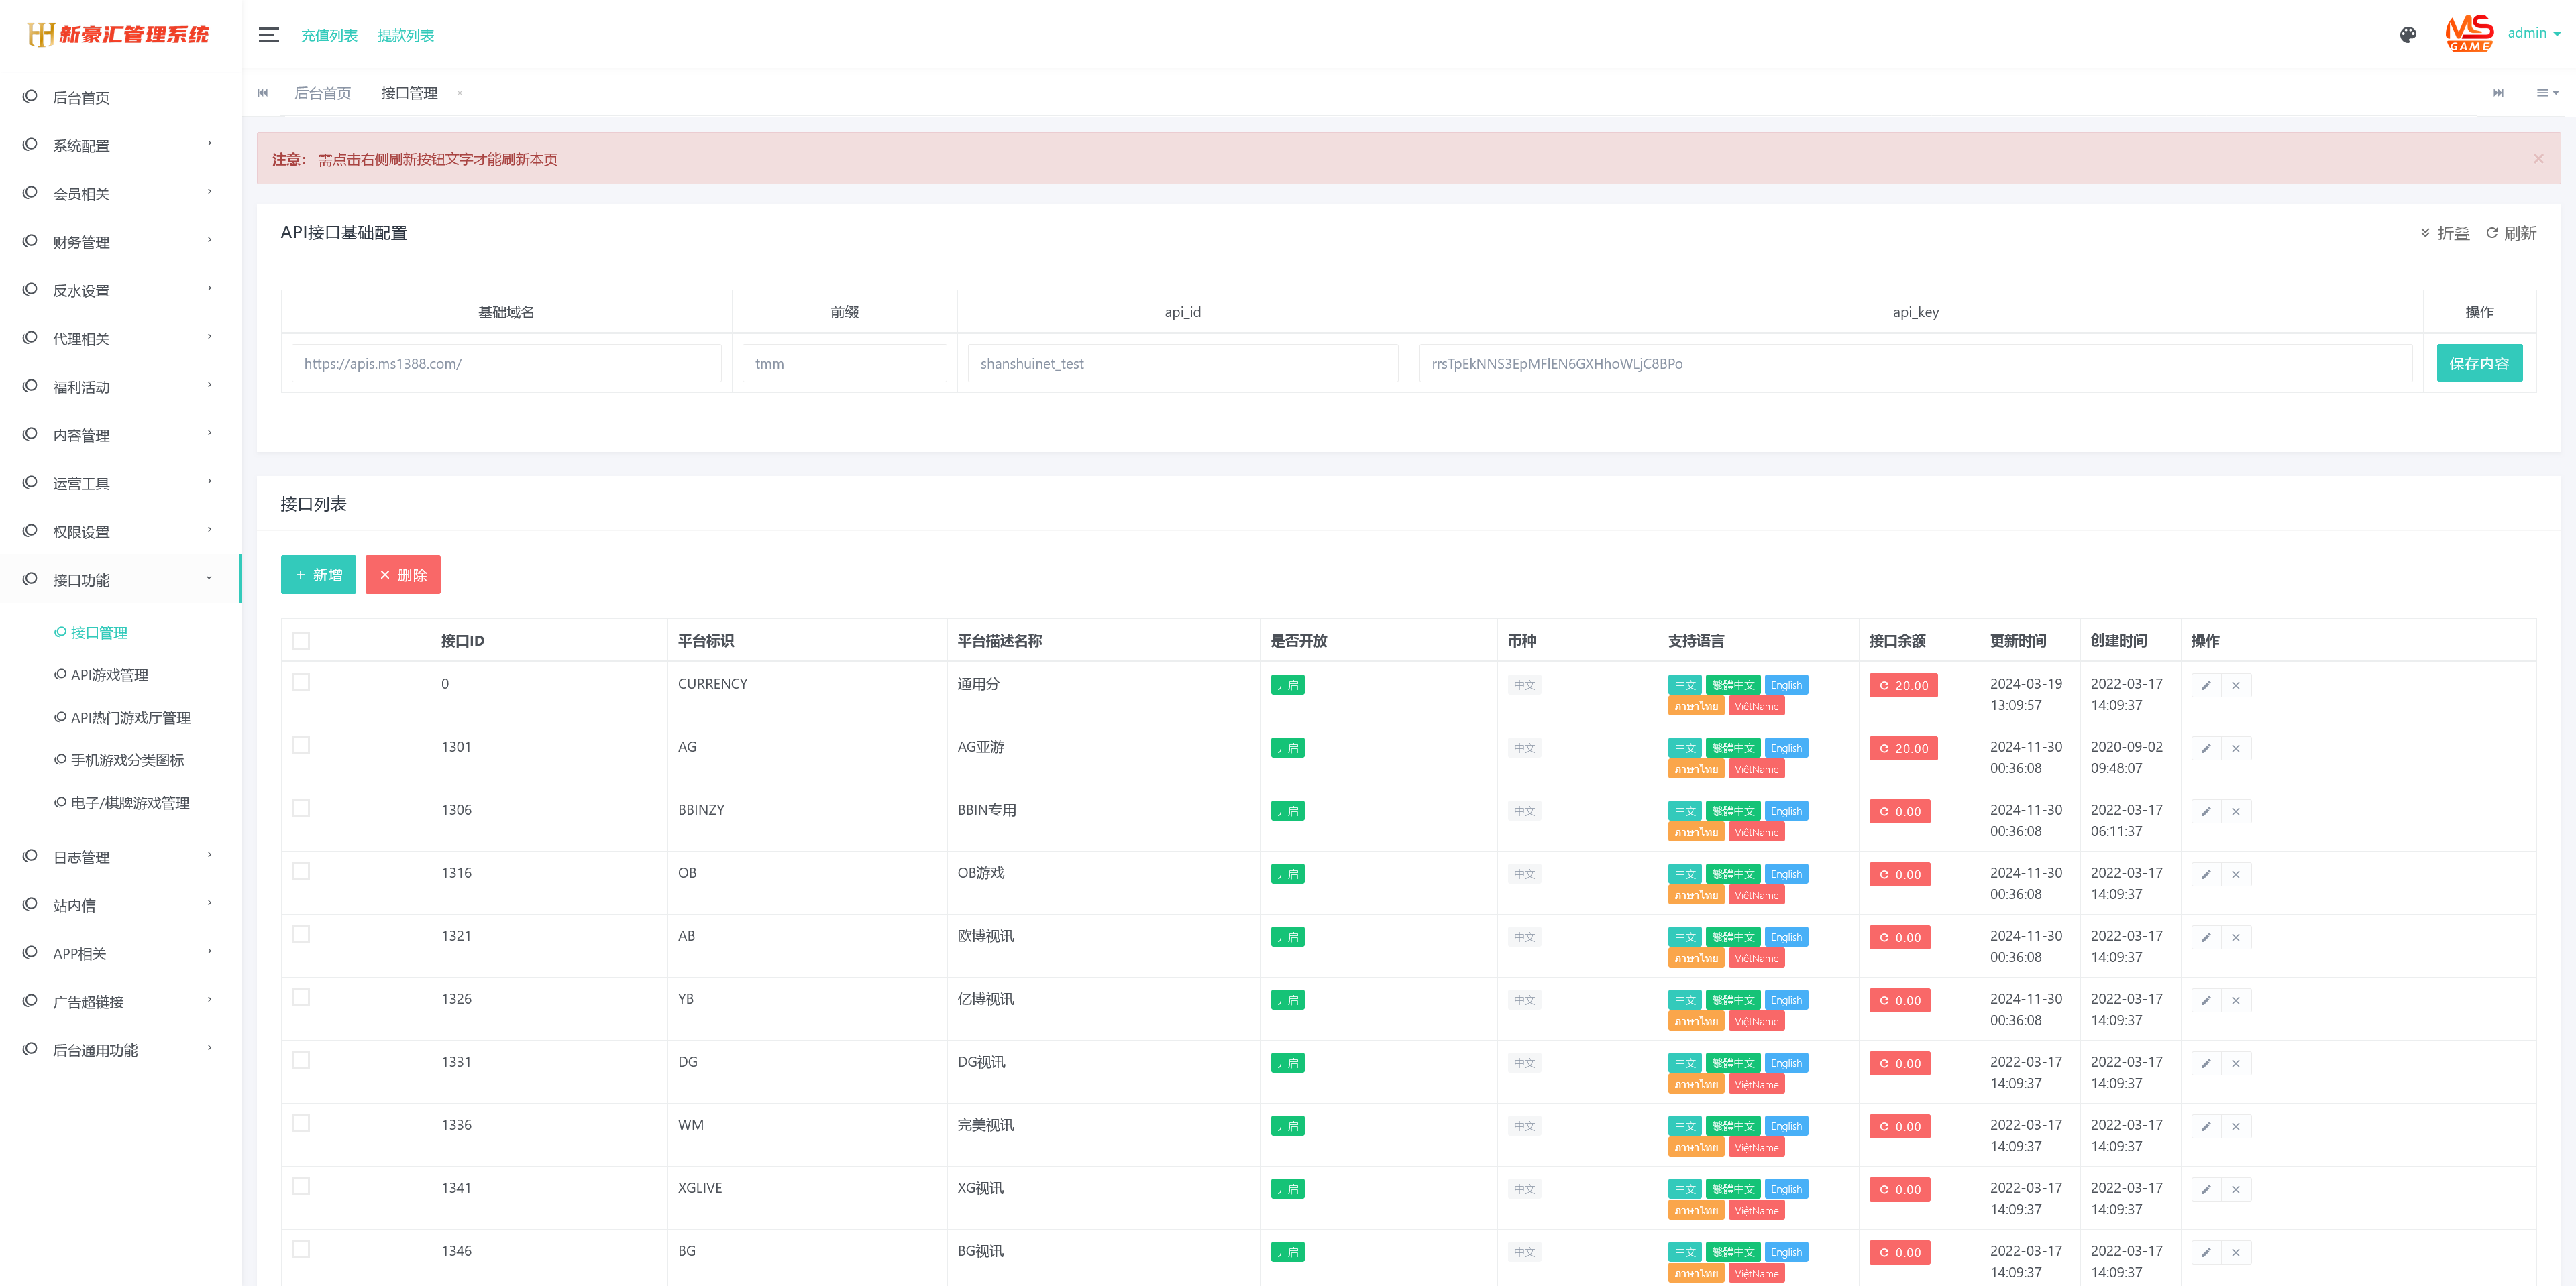Image resolution: width=2576 pixels, height=1286 pixels.
Task: Select the checkbox for row 1316 OB
Action: point(301,870)
